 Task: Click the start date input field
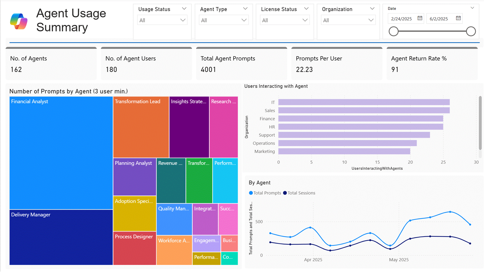click(402, 19)
